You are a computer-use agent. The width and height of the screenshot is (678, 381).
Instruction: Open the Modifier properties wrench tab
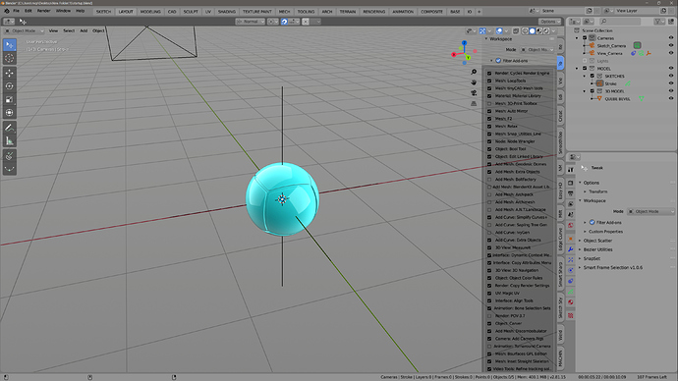point(571,249)
